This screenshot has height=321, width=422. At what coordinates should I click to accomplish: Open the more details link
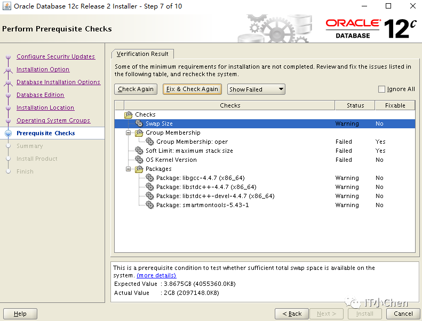[x=156, y=275]
